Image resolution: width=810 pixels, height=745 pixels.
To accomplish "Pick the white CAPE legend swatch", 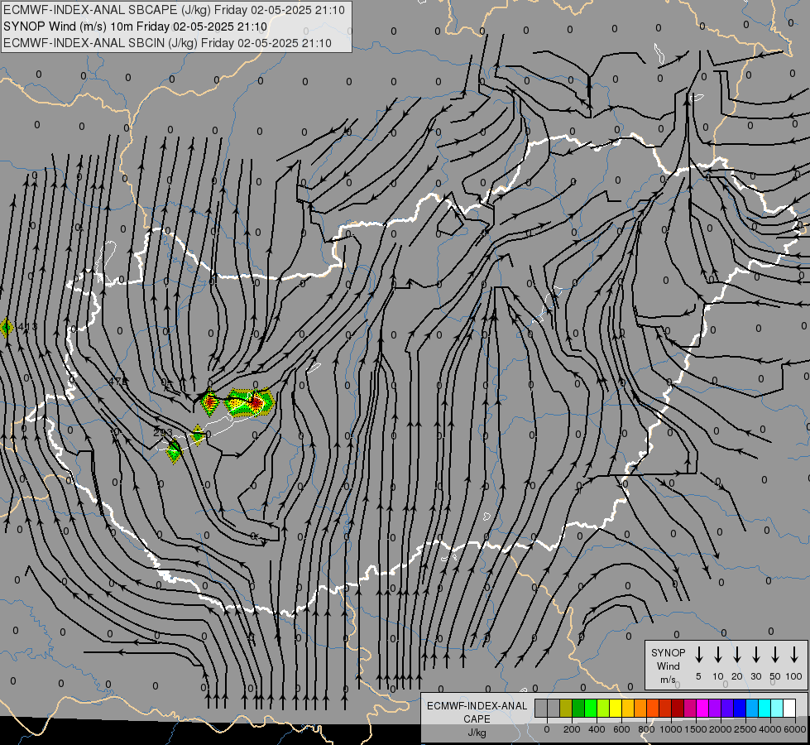I will (789, 708).
